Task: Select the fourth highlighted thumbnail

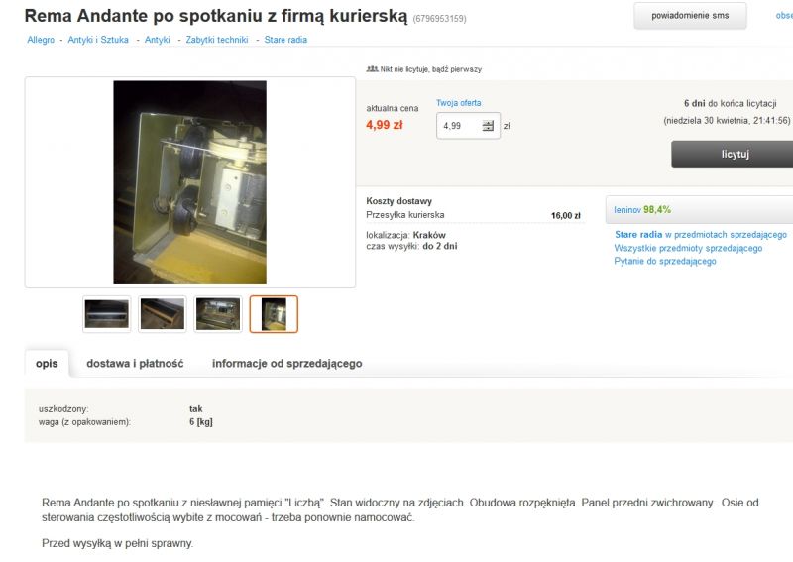Action: pos(274,314)
